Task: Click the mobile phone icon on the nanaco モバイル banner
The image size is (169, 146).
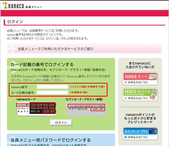Action: (x=154, y=94)
